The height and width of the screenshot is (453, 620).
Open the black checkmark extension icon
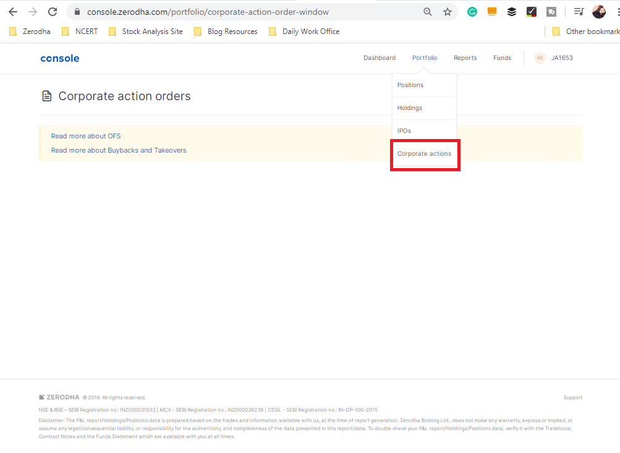532,12
